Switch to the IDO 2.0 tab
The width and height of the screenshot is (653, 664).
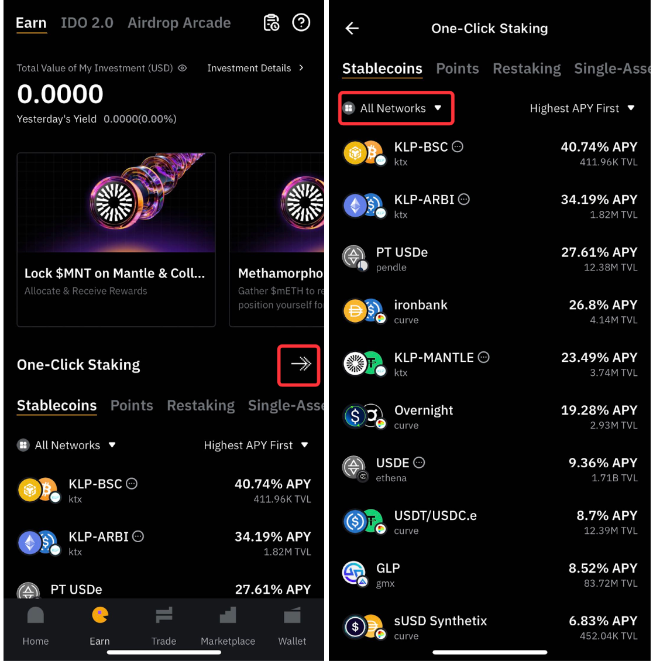(87, 23)
